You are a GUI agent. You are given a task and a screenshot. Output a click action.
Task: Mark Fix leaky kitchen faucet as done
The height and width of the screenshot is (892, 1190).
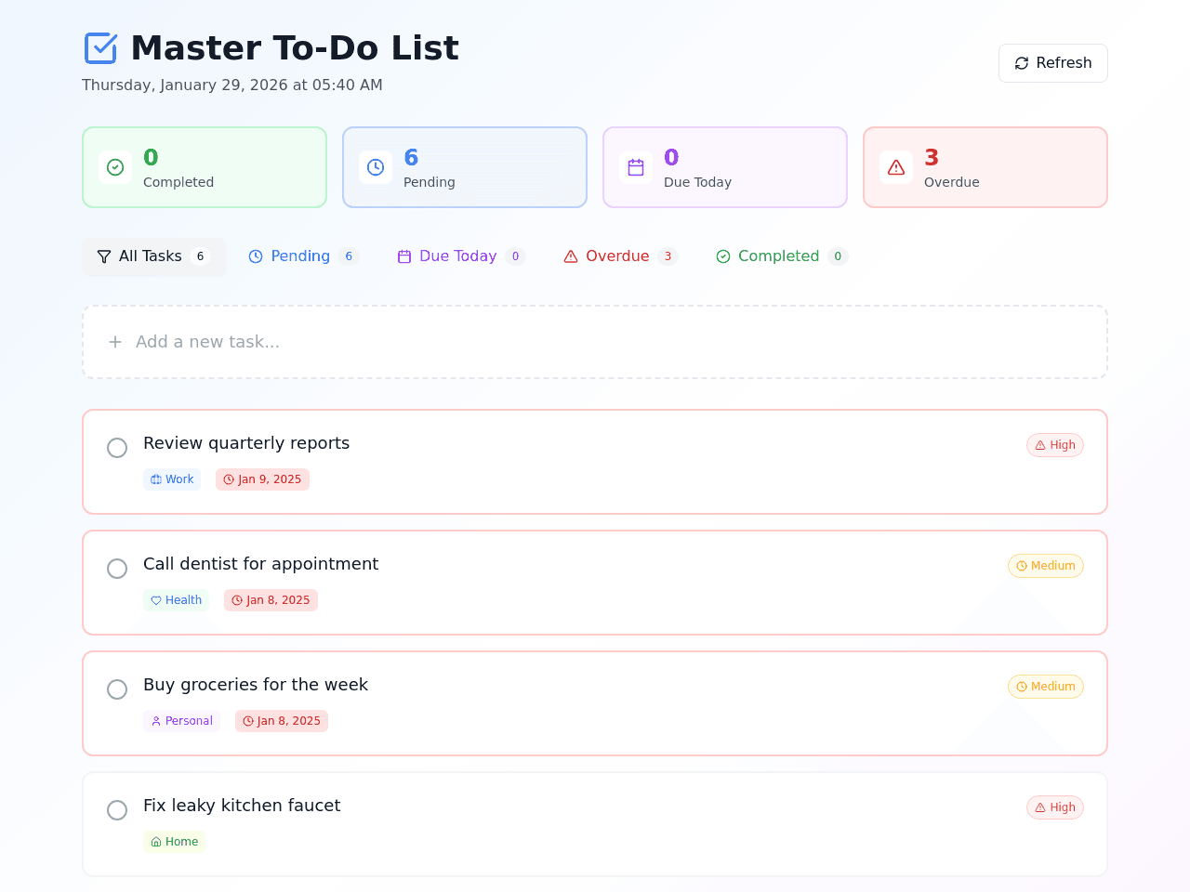click(x=117, y=810)
